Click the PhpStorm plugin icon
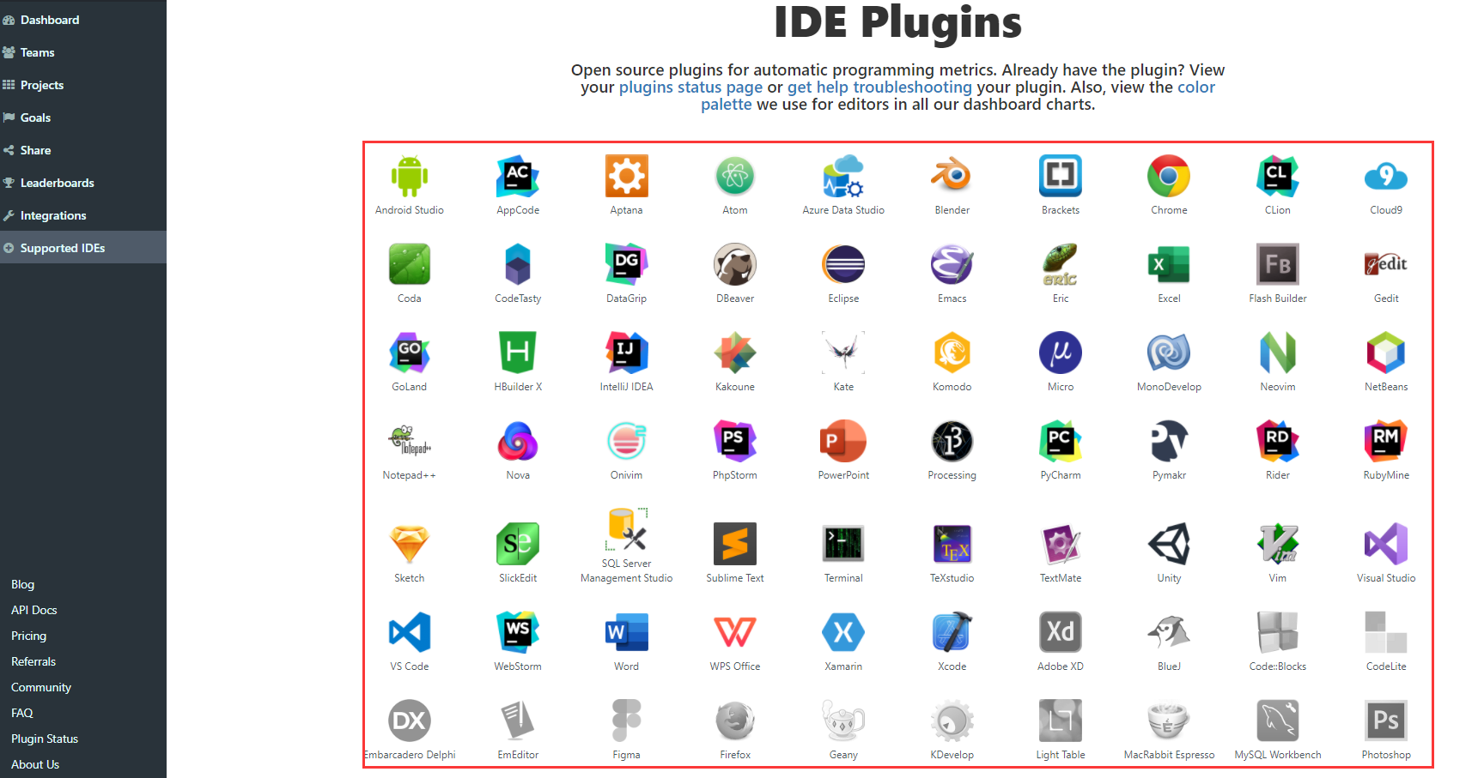The width and height of the screenshot is (1484, 778). click(735, 441)
